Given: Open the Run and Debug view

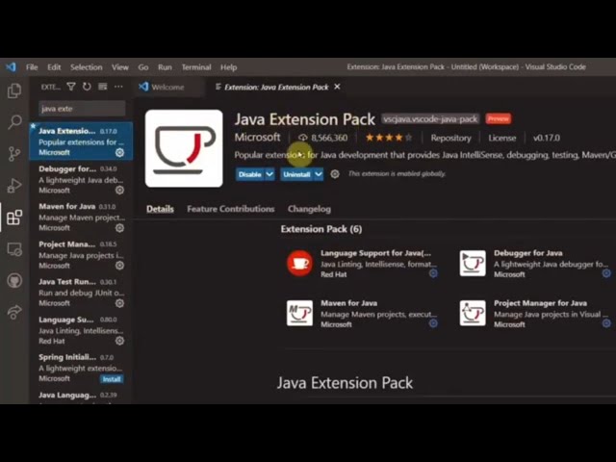Looking at the screenshot, I should coord(14,186).
